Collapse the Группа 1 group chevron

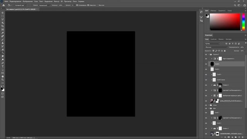(209, 54)
